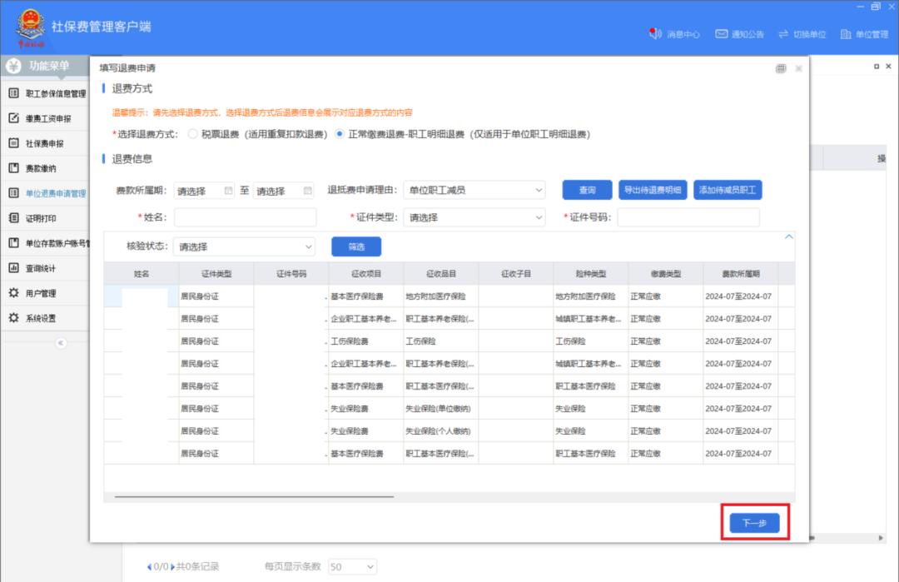Image resolution: width=899 pixels, height=582 pixels.
Task: Go to 证明打印 in the sidebar menu
Action: tap(41, 218)
